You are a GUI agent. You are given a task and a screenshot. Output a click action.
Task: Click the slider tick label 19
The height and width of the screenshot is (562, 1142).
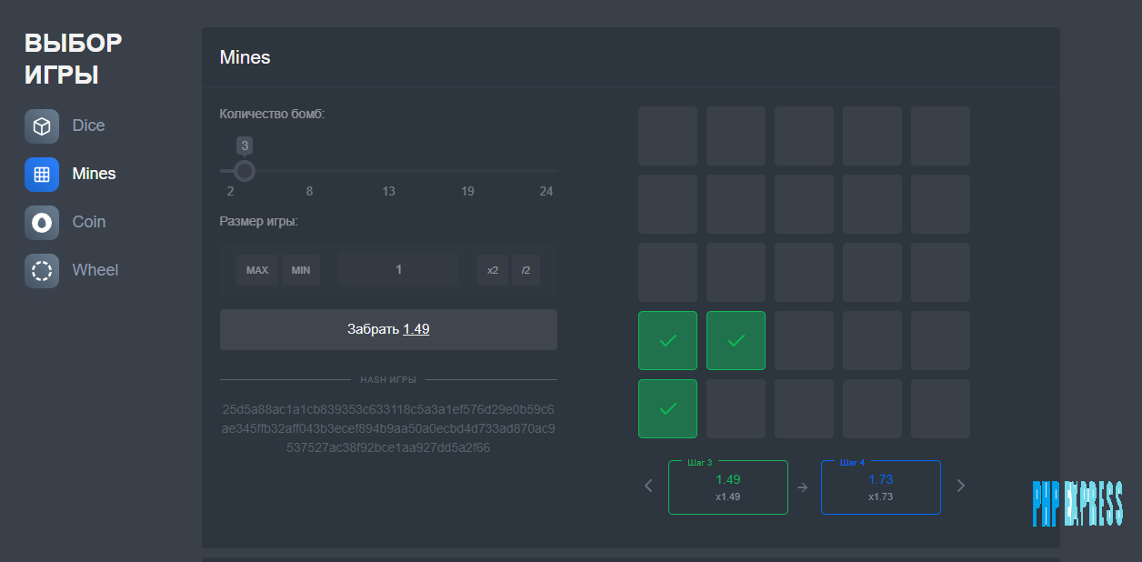[x=467, y=191]
